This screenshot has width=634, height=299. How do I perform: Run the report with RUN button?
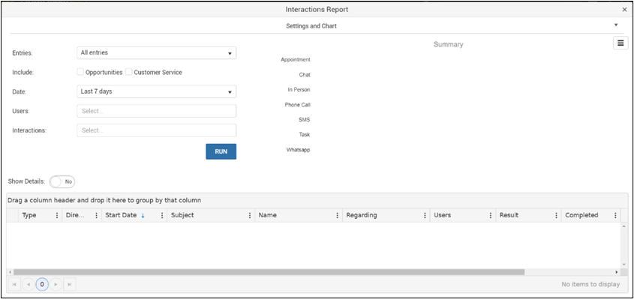(221, 151)
